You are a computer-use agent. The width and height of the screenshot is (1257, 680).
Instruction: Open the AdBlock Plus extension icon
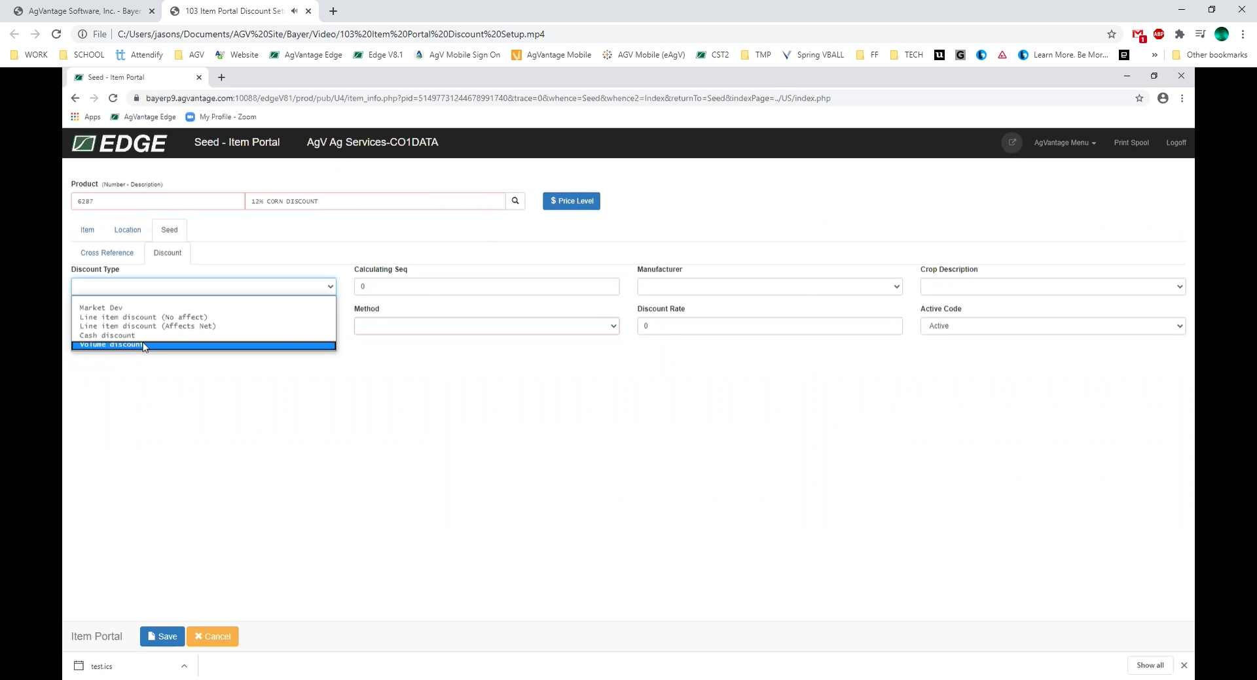click(1159, 34)
